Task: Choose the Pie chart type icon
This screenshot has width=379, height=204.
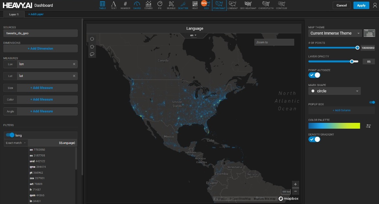Action: click(160, 5)
